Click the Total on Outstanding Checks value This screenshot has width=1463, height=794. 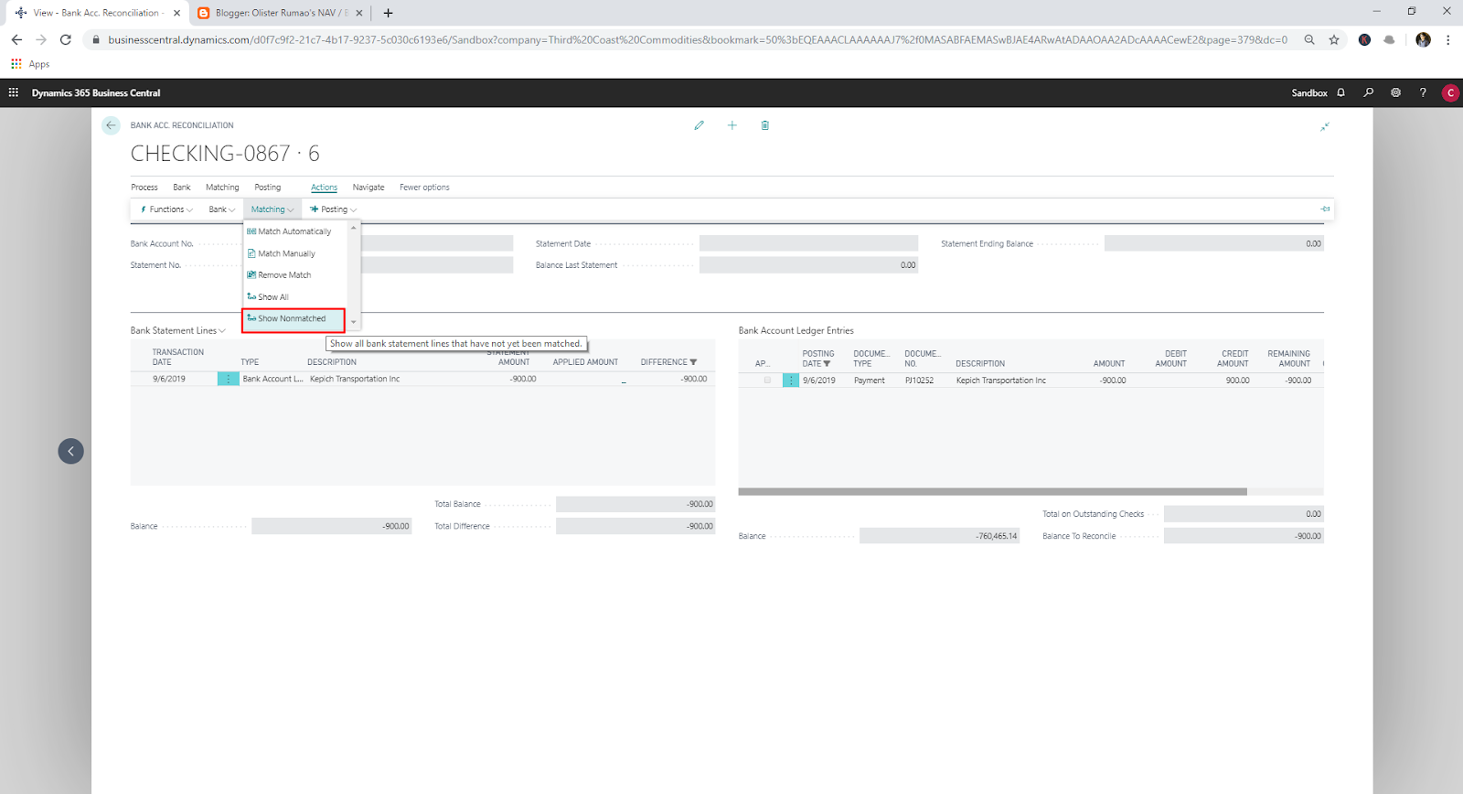pyautogui.click(x=1244, y=514)
